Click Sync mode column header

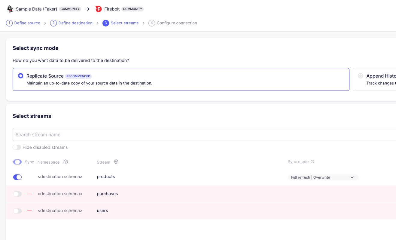(298, 162)
